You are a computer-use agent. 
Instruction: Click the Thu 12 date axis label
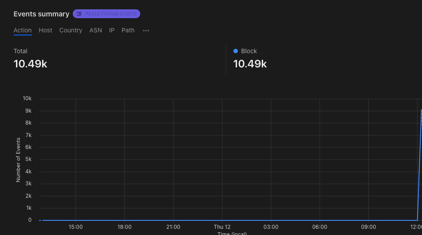222,227
